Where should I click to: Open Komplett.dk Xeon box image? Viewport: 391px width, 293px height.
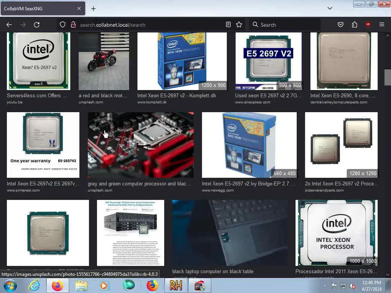pos(182,61)
